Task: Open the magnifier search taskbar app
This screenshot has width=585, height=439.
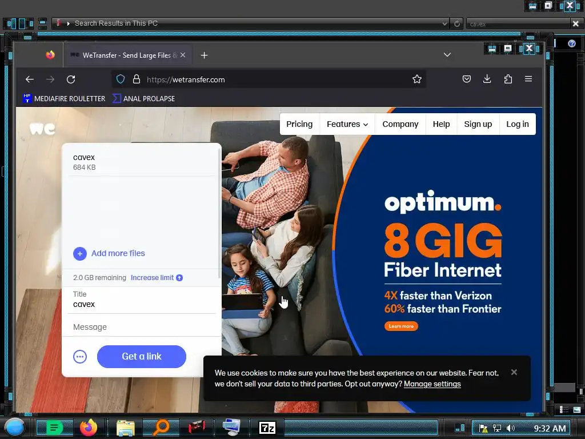Action: click(x=161, y=428)
